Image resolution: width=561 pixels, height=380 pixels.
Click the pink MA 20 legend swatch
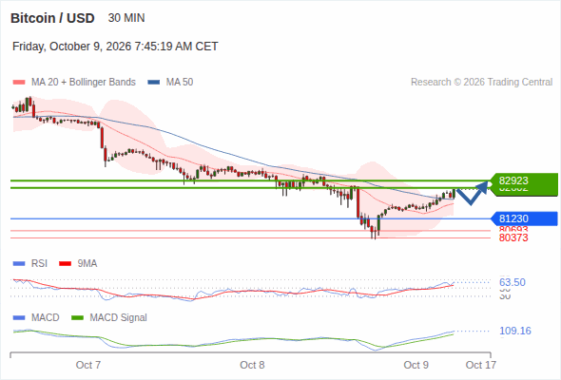pos(19,83)
